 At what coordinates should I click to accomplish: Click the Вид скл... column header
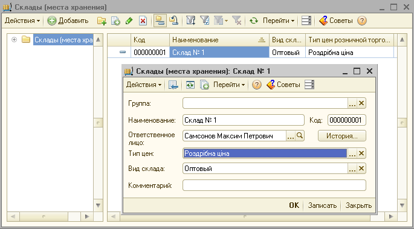tap(287, 40)
